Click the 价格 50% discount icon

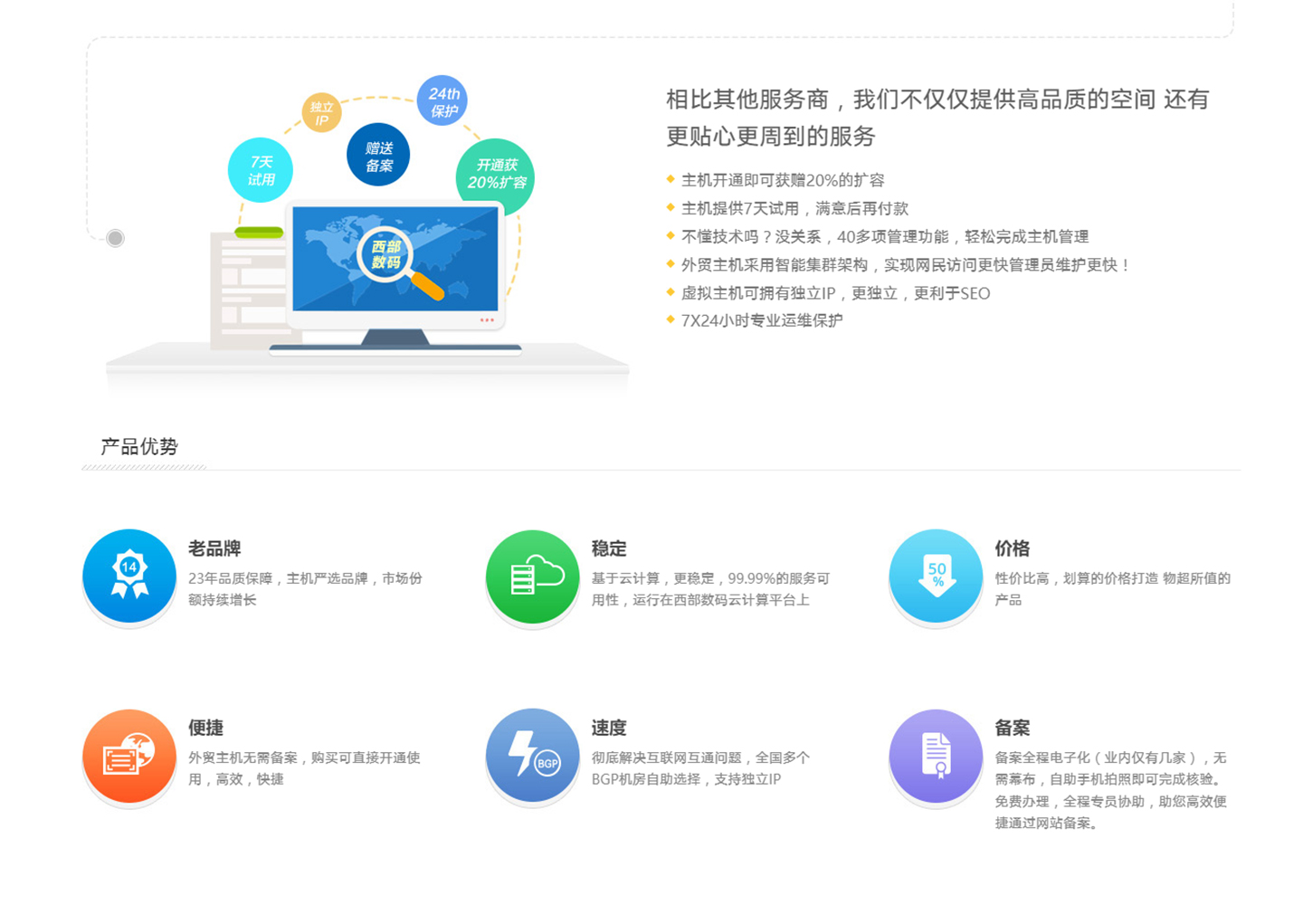coord(936,576)
